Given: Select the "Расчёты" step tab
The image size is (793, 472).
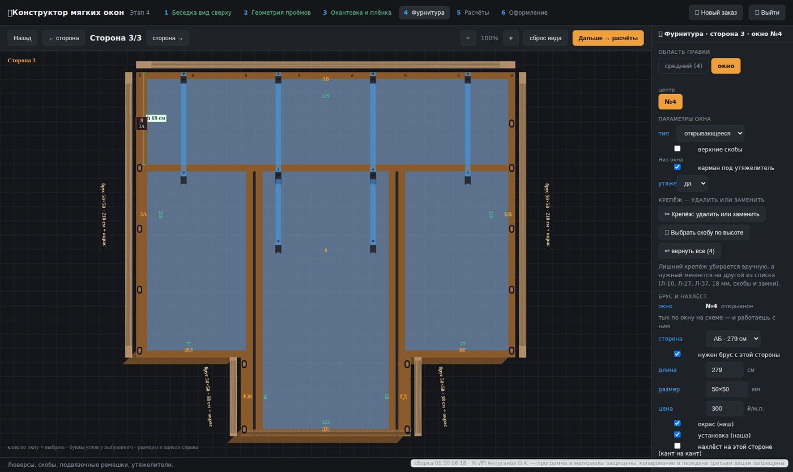Looking at the screenshot, I should click(472, 12).
